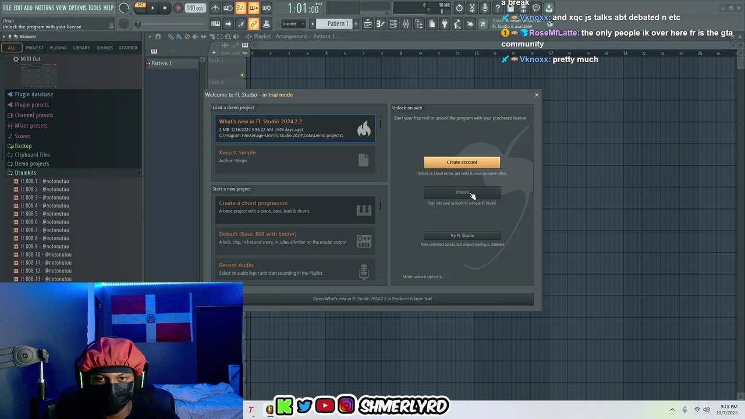Expand the Demo projects folder
The image size is (745, 419).
pyautogui.click(x=31, y=164)
